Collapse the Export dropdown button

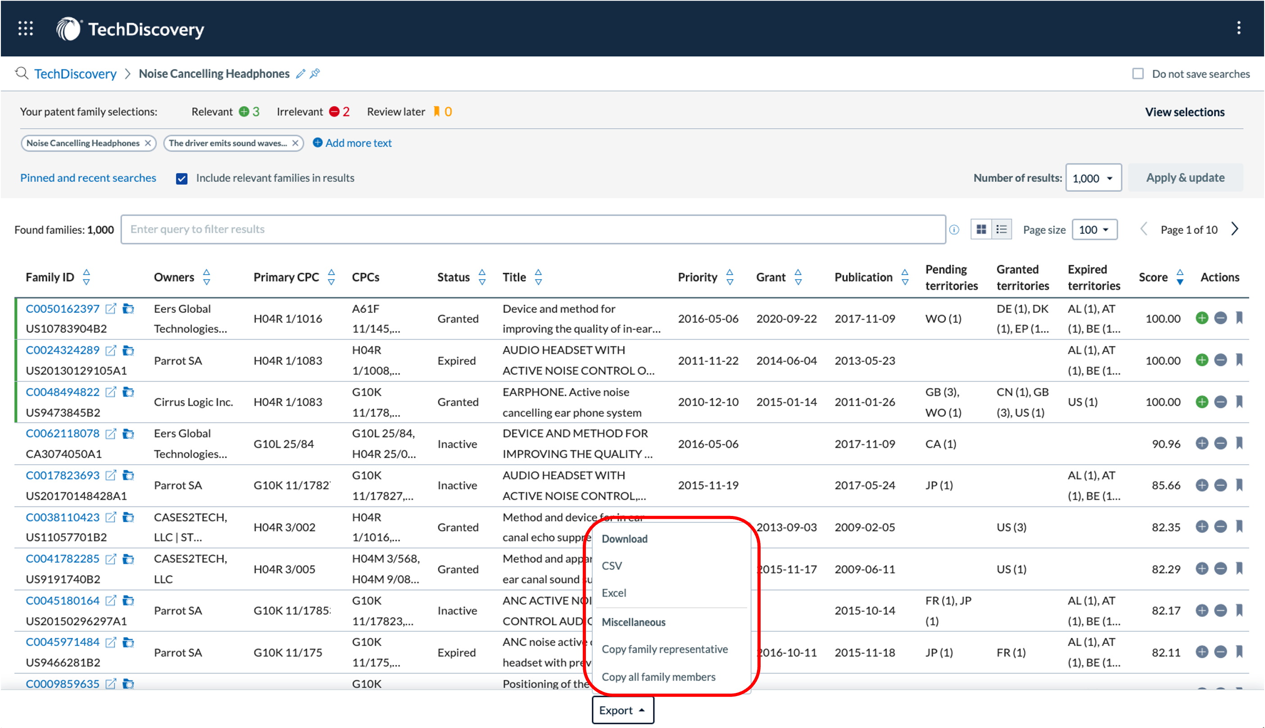pos(622,710)
